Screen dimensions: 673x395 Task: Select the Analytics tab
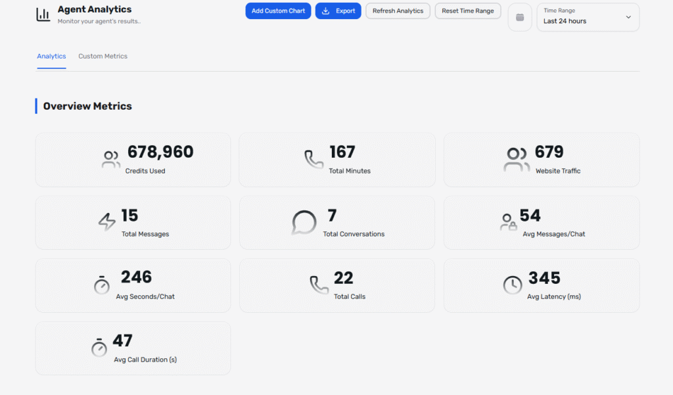click(x=51, y=57)
